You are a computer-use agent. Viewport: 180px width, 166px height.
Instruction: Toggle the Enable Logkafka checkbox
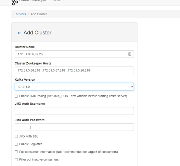(x=16, y=144)
